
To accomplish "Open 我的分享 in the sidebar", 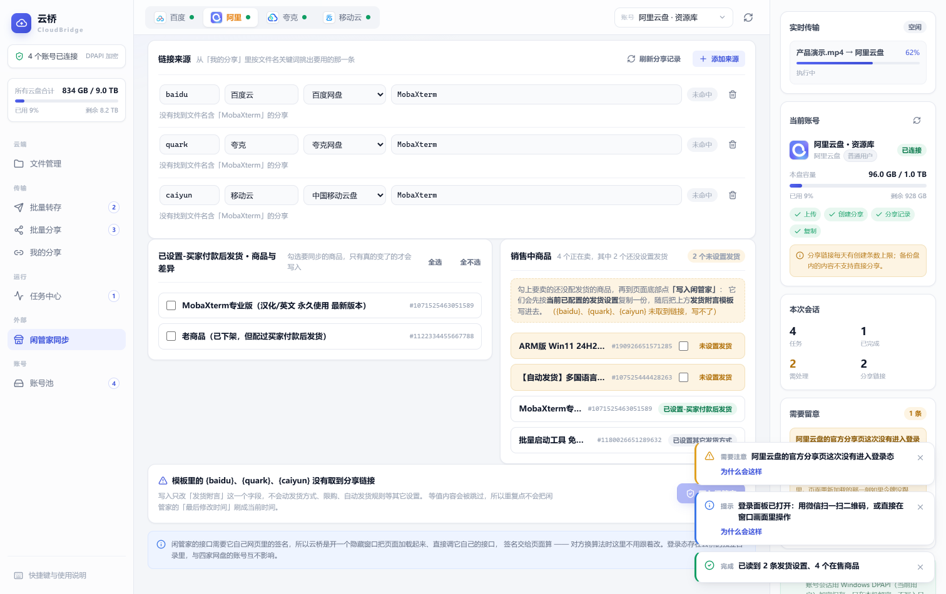I will point(66,253).
